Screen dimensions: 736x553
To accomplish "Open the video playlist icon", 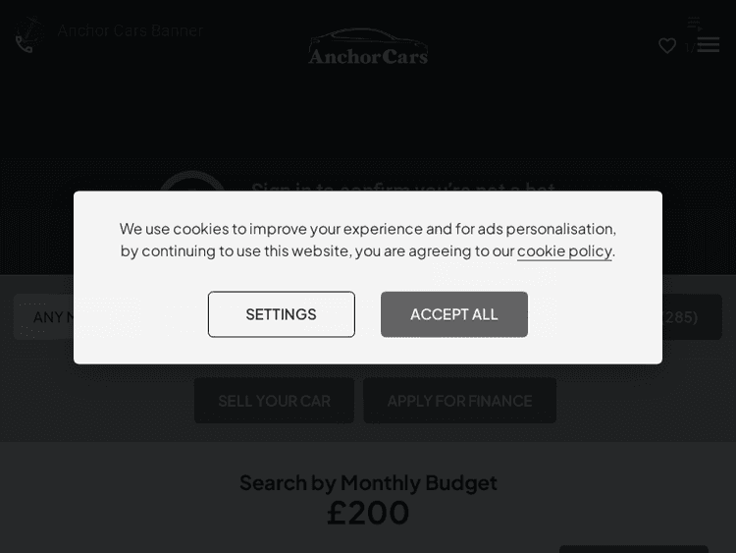I will coord(695,24).
